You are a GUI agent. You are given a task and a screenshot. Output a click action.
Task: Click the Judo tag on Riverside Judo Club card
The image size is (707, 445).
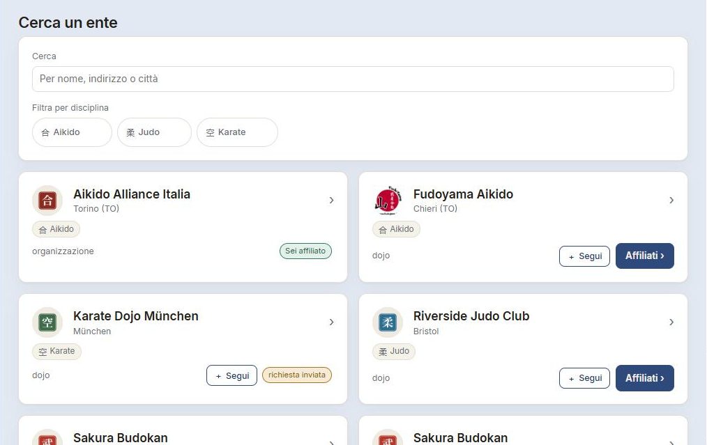pos(394,351)
